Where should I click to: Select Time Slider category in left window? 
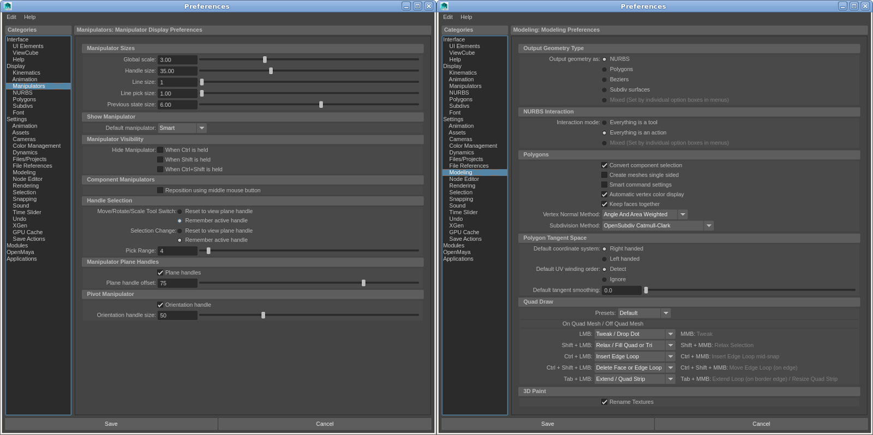coord(27,213)
